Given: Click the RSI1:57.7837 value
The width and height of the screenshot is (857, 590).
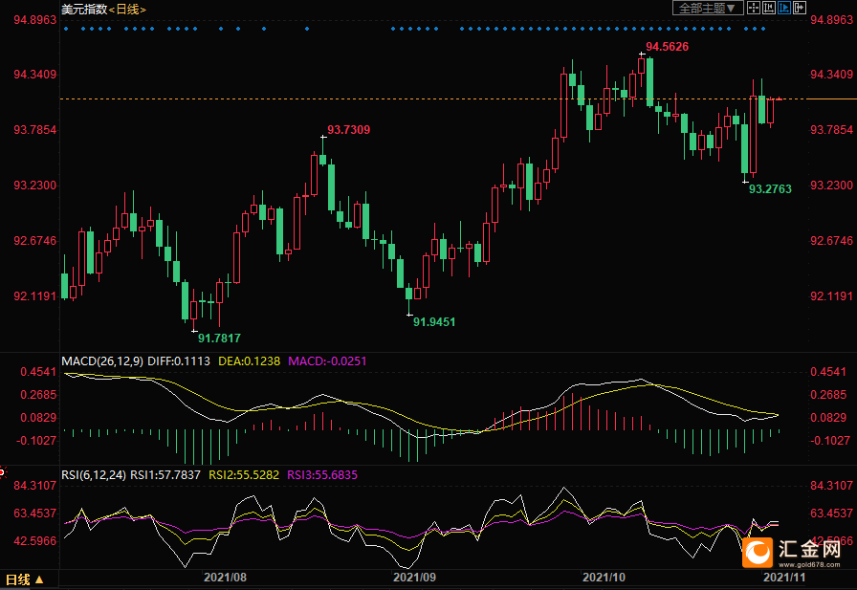Looking at the screenshot, I should click(x=165, y=475).
